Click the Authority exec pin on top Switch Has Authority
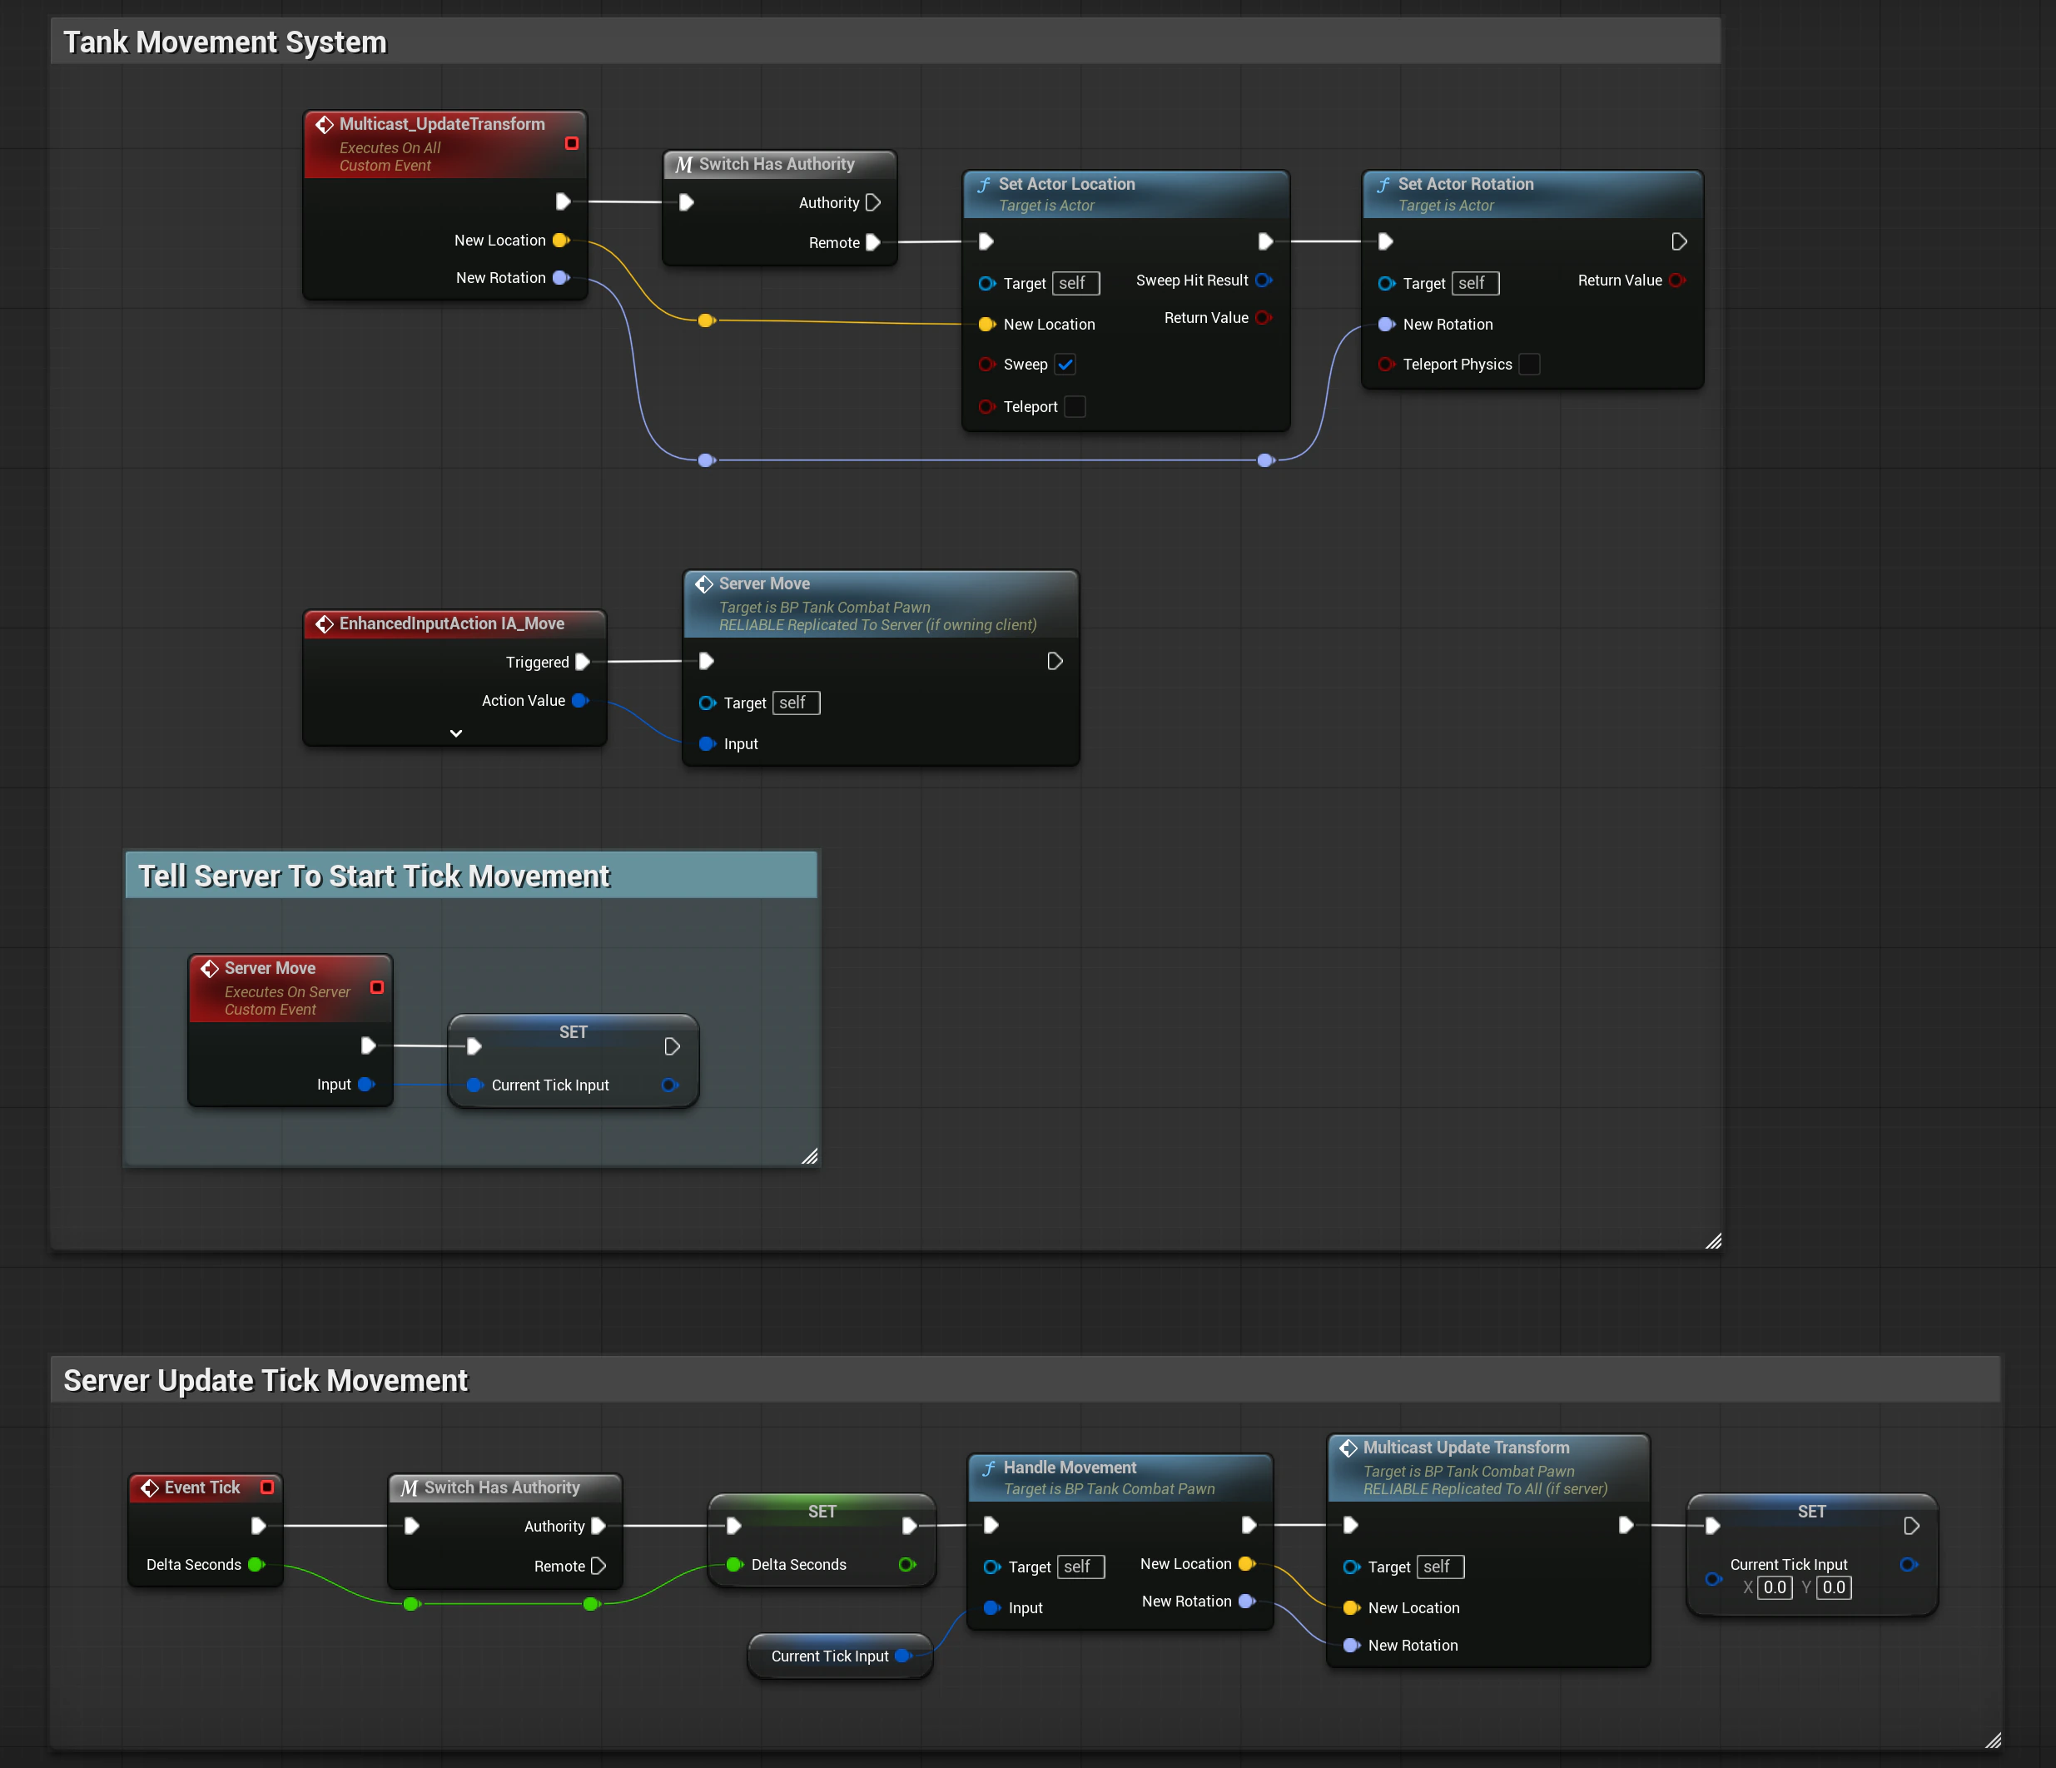Viewport: 2056px width, 1768px height. tap(873, 202)
